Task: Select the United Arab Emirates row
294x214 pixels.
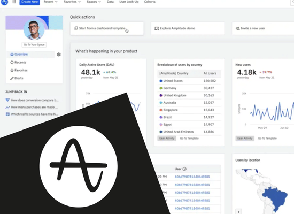Action: (x=189, y=132)
